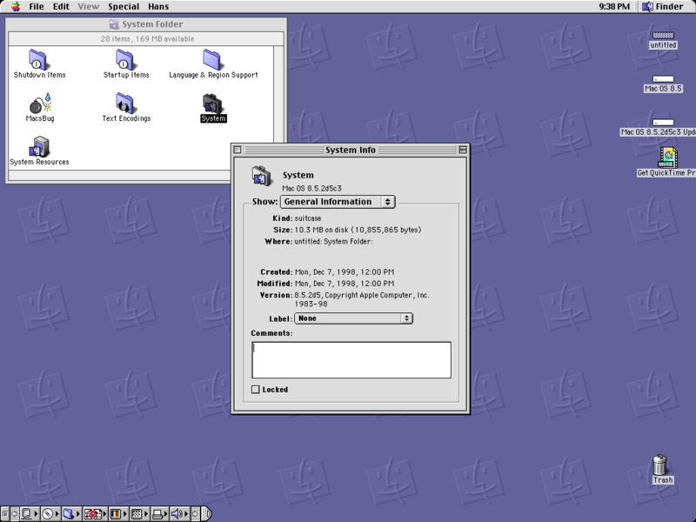Toggle the Locked checkbox in System Info
The image size is (696, 522).
click(x=255, y=389)
